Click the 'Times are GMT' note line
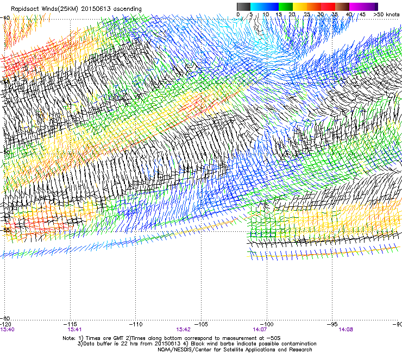This screenshot has height=353, width=402. [x=172, y=338]
